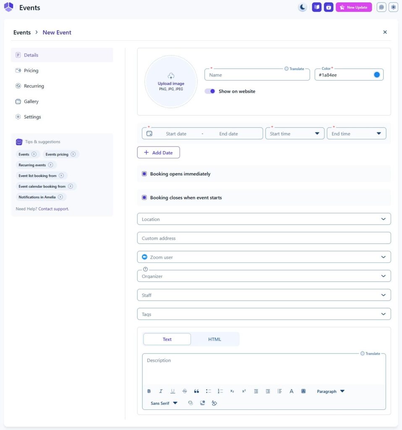Click the blue color swatch circle
Viewport: 402px width, 430px height.
376,75
